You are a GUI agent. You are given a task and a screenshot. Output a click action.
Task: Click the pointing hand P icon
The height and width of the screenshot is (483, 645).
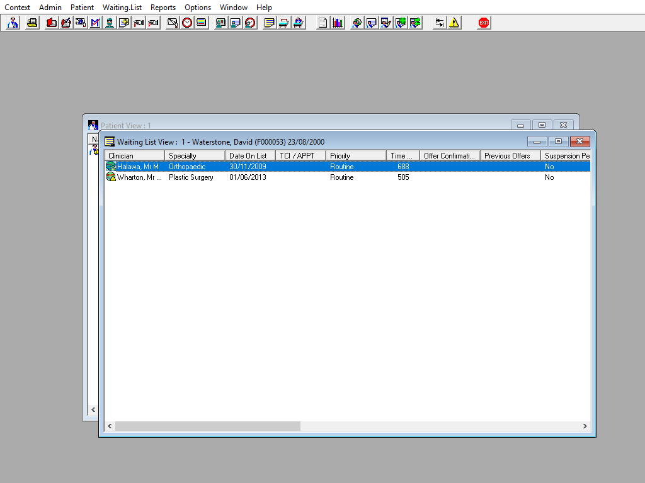coord(153,23)
